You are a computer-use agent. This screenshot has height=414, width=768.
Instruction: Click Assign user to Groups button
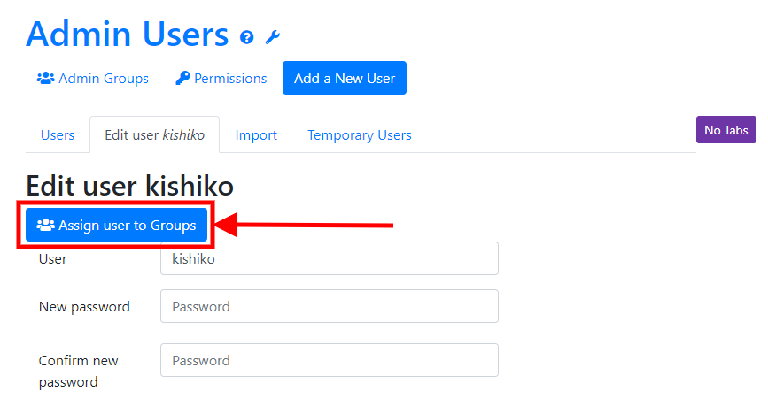tap(117, 225)
